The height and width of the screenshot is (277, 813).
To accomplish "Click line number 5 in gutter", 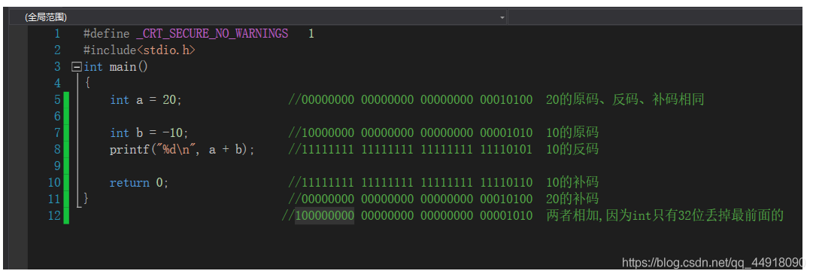I will pyautogui.click(x=57, y=99).
